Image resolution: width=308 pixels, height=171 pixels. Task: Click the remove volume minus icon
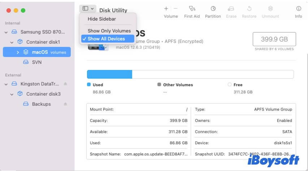(x=175, y=8)
